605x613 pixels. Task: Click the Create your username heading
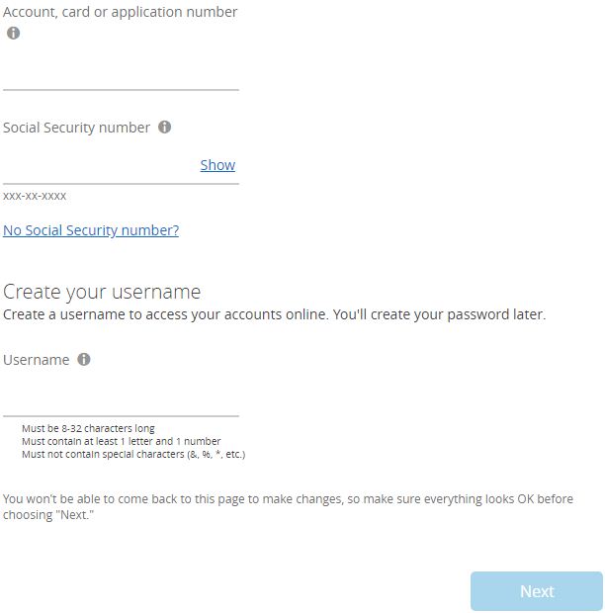pyautogui.click(x=102, y=292)
